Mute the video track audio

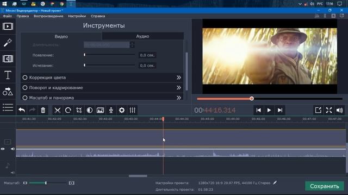point(13,149)
